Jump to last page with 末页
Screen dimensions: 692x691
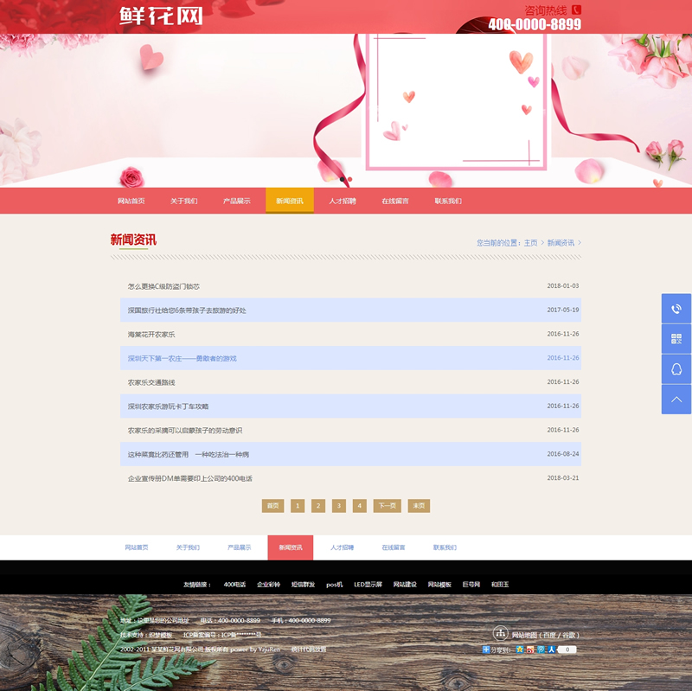(419, 506)
